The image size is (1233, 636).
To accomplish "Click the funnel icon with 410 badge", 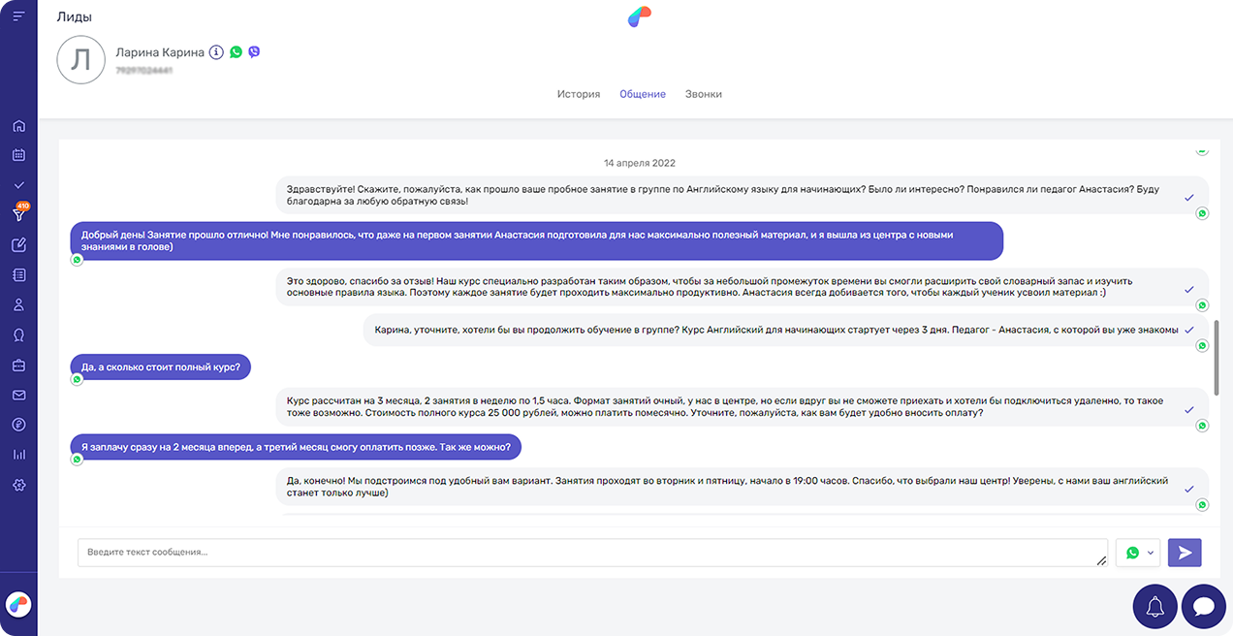I will pos(18,213).
